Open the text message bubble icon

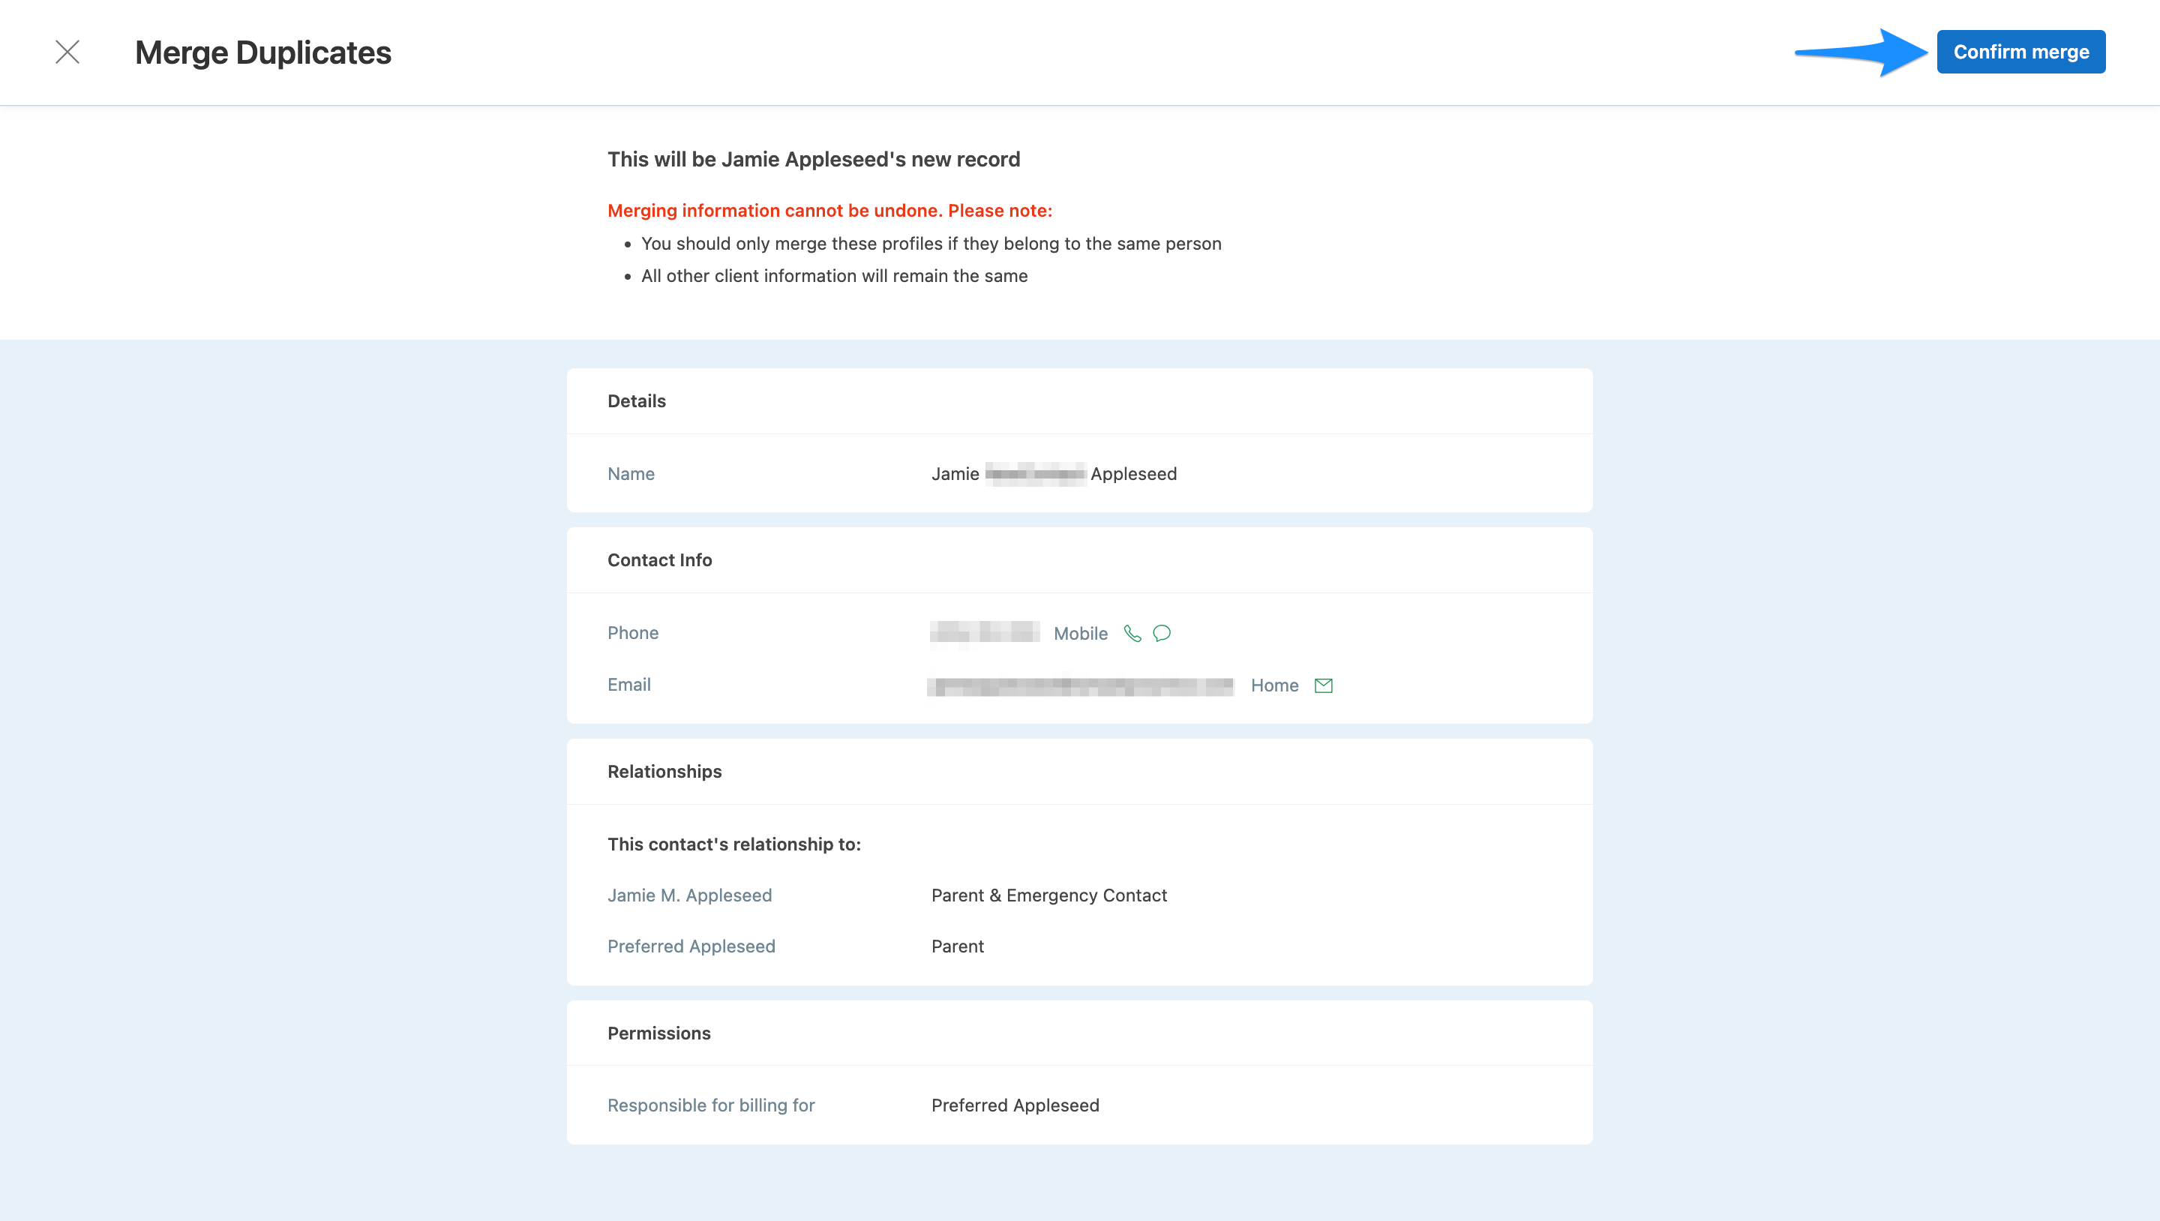click(x=1161, y=634)
